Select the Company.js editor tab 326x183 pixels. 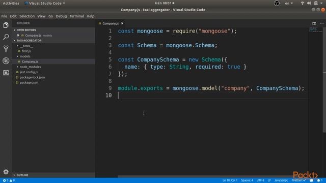click(x=111, y=23)
